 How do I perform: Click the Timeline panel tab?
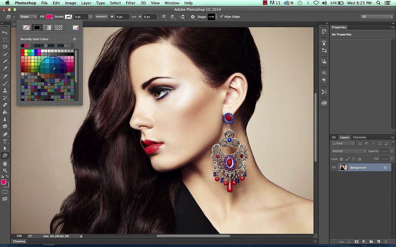pos(19,241)
